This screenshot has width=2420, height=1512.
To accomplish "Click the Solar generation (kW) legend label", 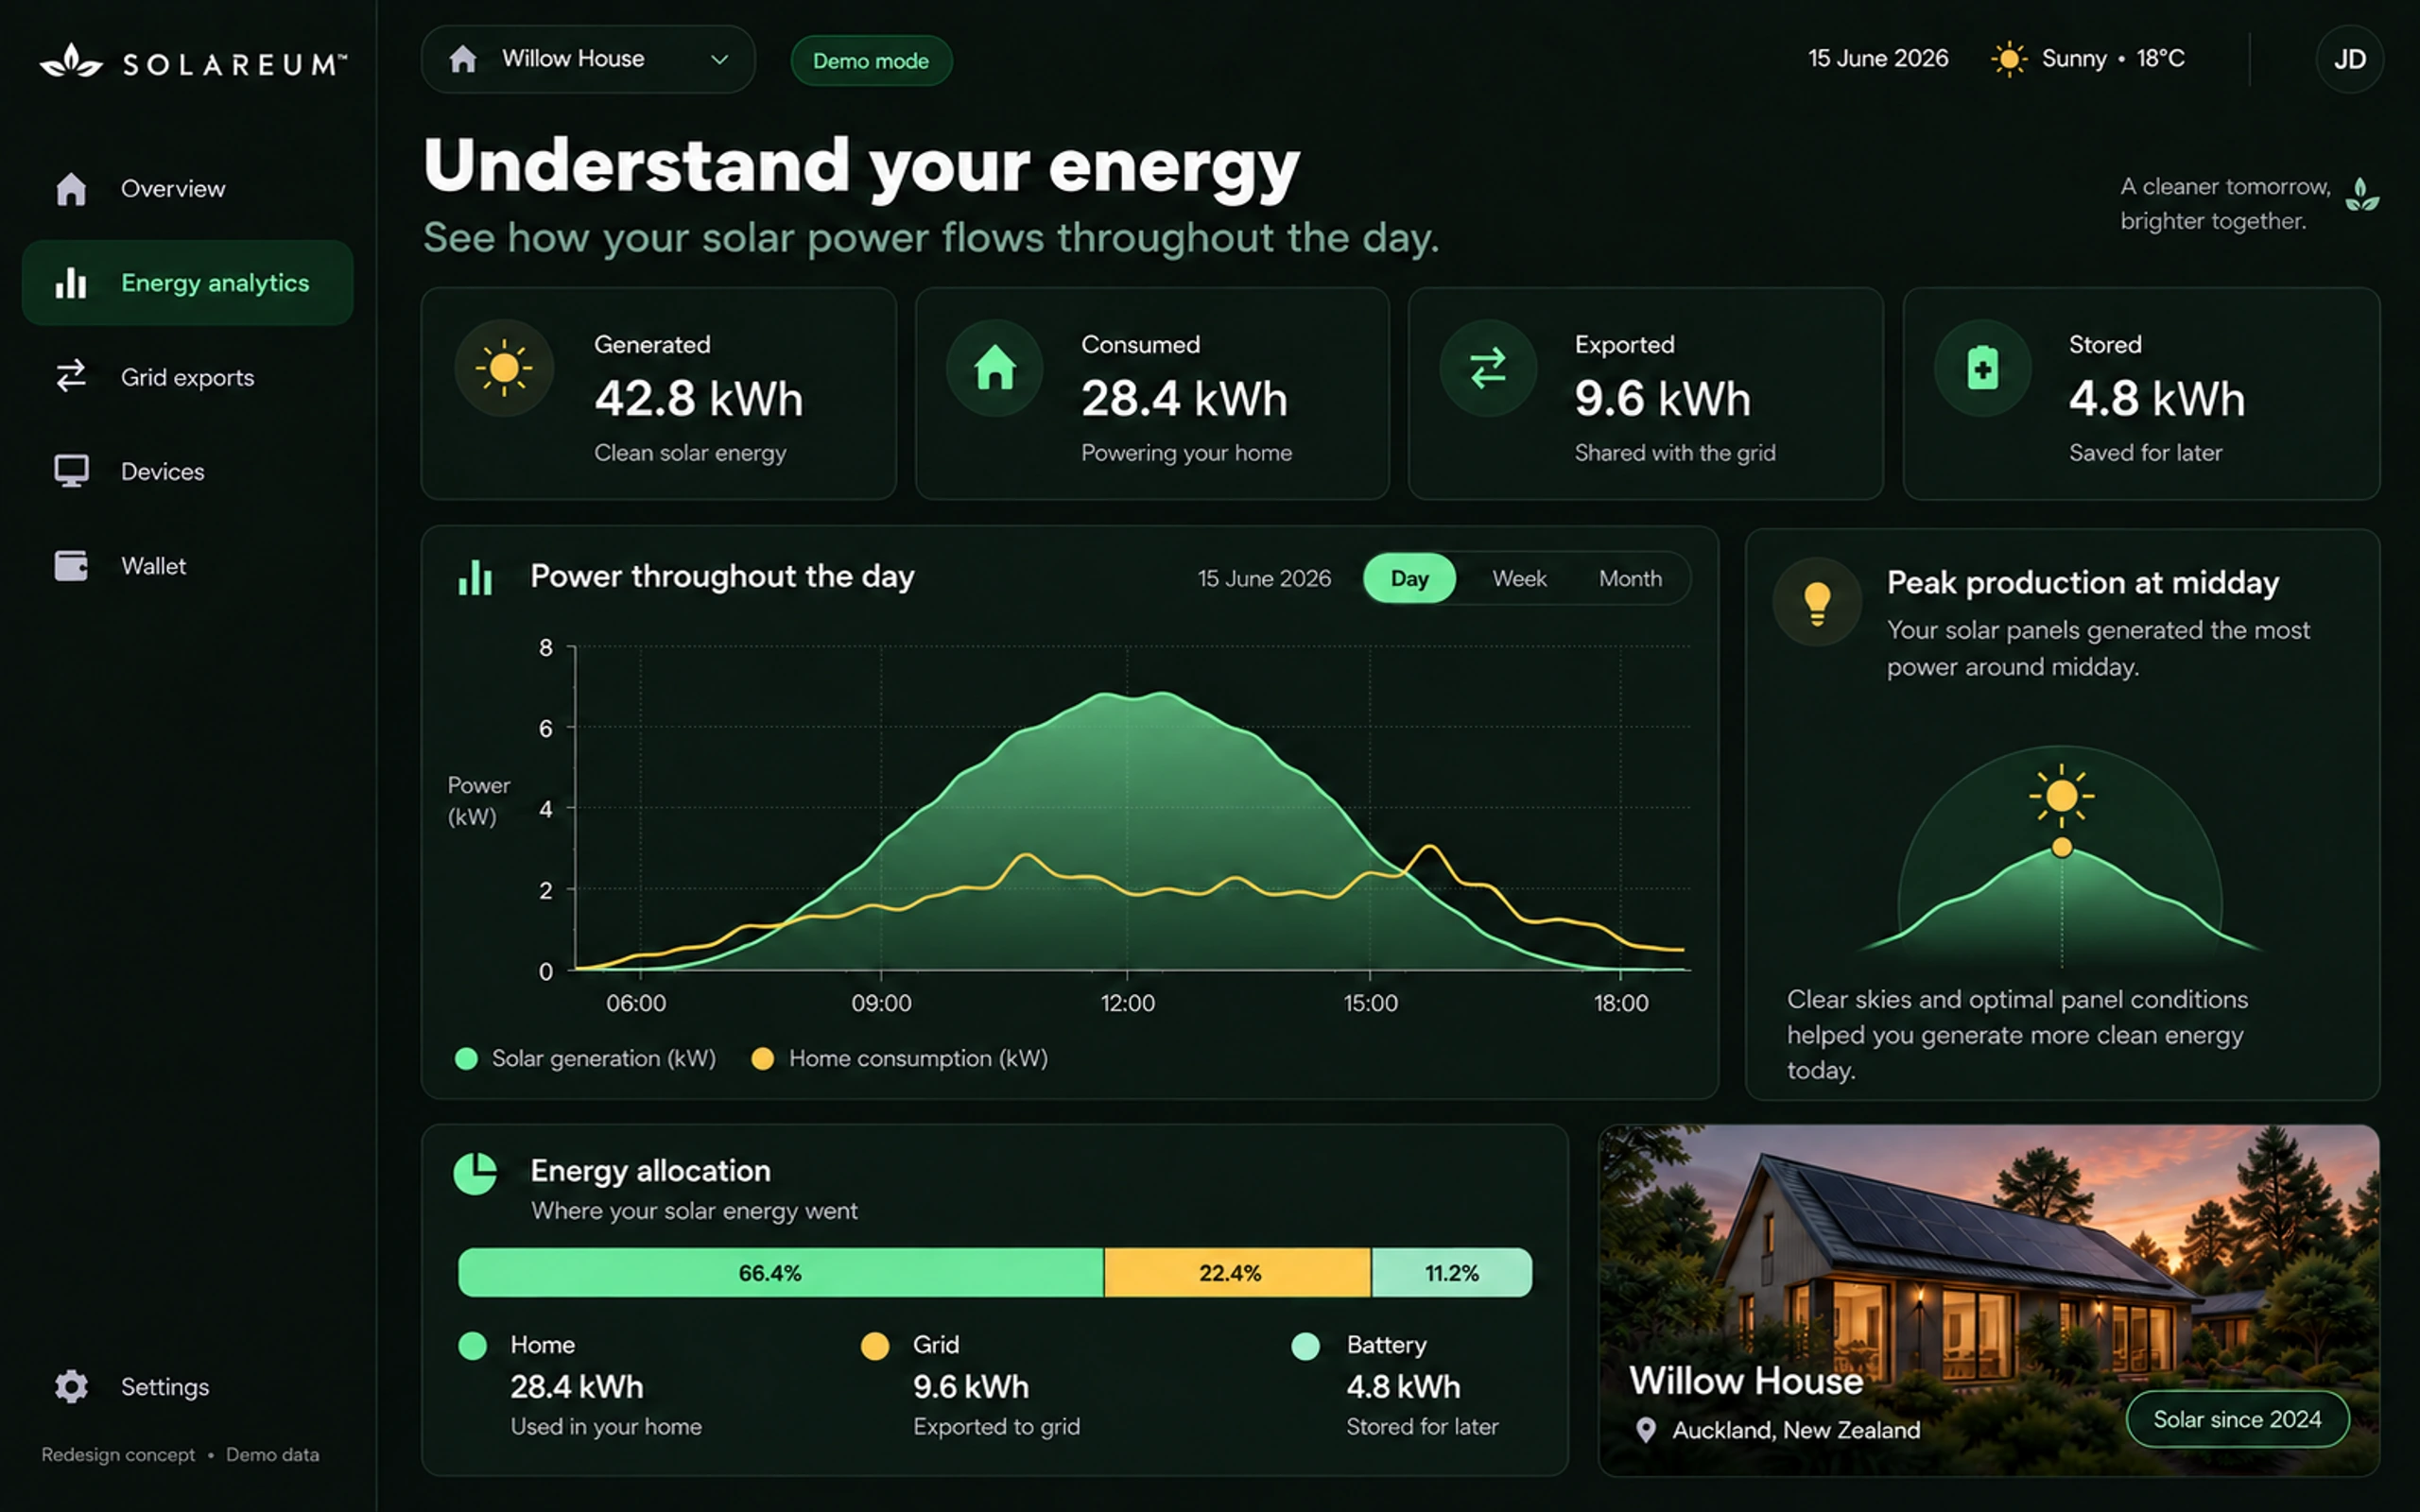I will point(604,1059).
